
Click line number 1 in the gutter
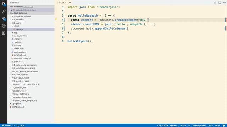pyautogui.click(x=63, y=7)
